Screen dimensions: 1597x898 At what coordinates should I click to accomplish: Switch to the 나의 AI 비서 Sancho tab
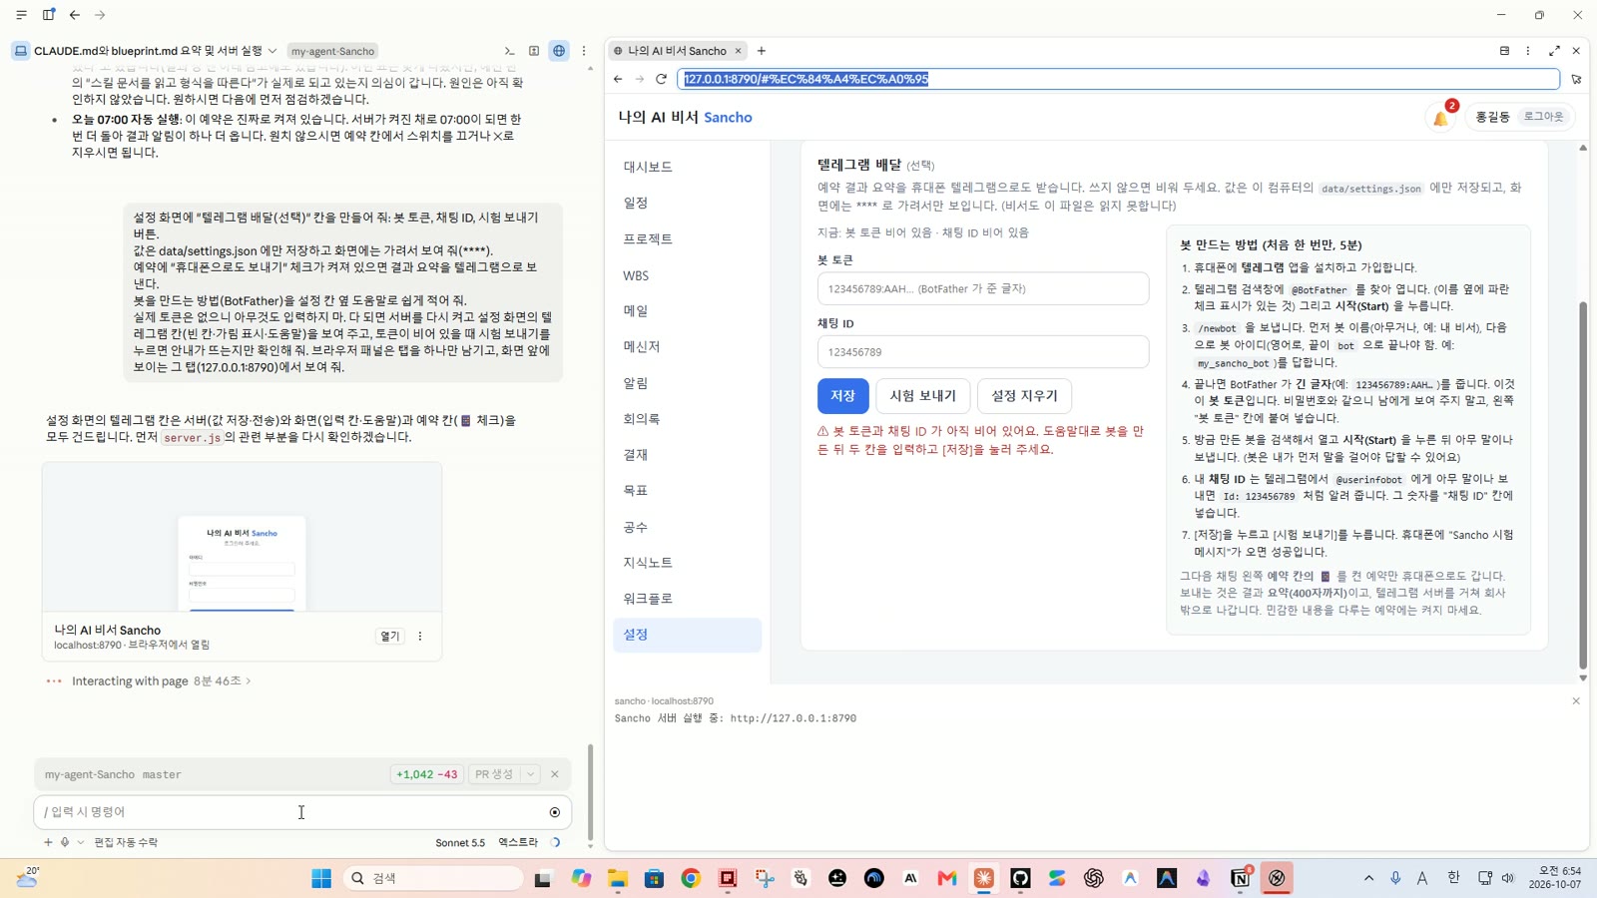[678, 51]
